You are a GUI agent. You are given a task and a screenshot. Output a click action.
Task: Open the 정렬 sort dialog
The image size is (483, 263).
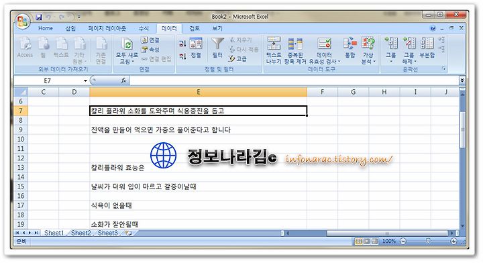pyautogui.click(x=196, y=48)
